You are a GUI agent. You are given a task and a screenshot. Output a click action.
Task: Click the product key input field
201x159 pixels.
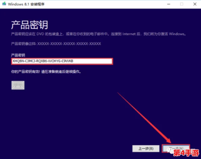pos(62,61)
